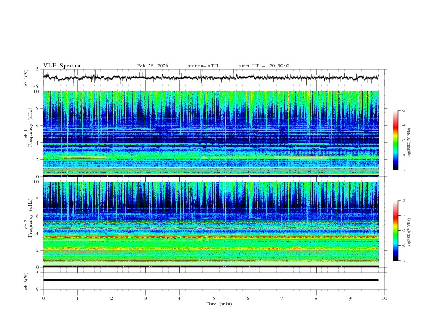Click inside the ch.1 spectrogram panel
The height and width of the screenshot is (335, 433).
(x=211, y=134)
